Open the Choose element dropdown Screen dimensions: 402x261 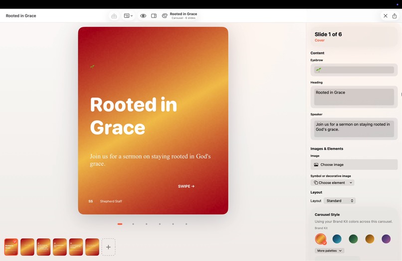pyautogui.click(x=333, y=183)
